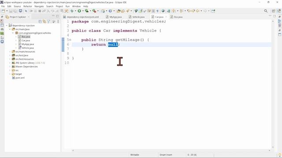Image resolution: width=282 pixels, height=158 pixels.
Task: Expand the src/main/resources folder
Action: click(x=10, y=52)
